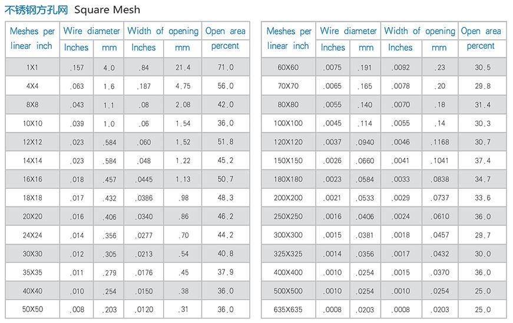This screenshot has height=323, width=513.
Task: Select Open area percent header in left table
Action: pyautogui.click(x=226, y=39)
